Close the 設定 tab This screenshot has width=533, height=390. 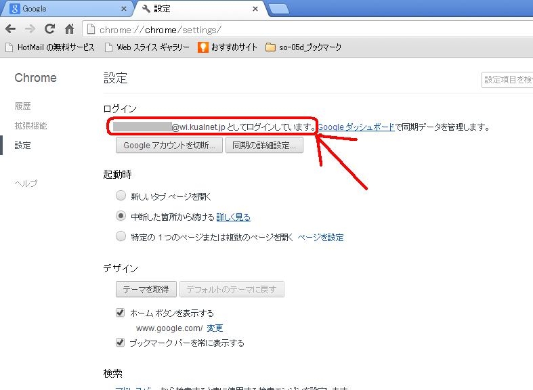click(x=255, y=9)
